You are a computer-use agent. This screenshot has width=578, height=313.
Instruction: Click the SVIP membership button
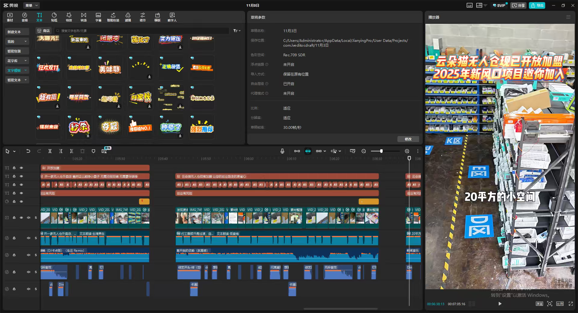(x=499, y=5)
